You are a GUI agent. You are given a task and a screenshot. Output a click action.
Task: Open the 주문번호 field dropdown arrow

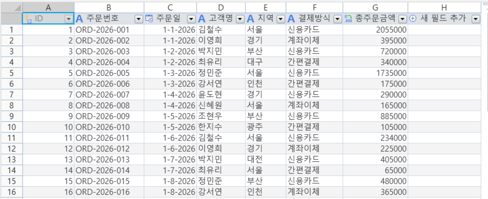(x=139, y=19)
